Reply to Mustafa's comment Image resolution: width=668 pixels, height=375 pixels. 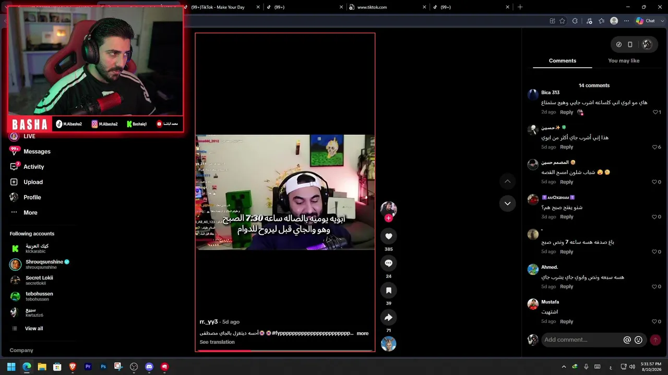pos(566,321)
